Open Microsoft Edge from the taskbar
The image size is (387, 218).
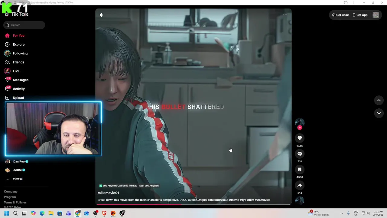pyautogui.click(x=42, y=213)
